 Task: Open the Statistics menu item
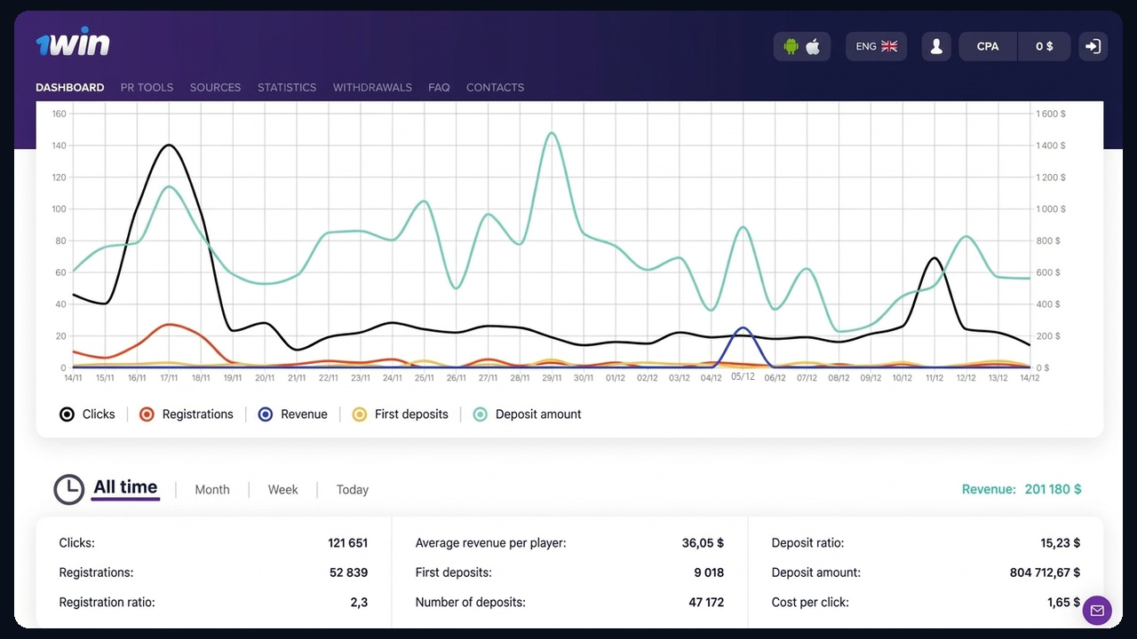point(287,87)
